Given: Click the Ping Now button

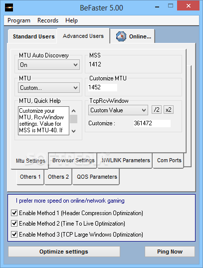Looking at the screenshot, I should 170,252.
